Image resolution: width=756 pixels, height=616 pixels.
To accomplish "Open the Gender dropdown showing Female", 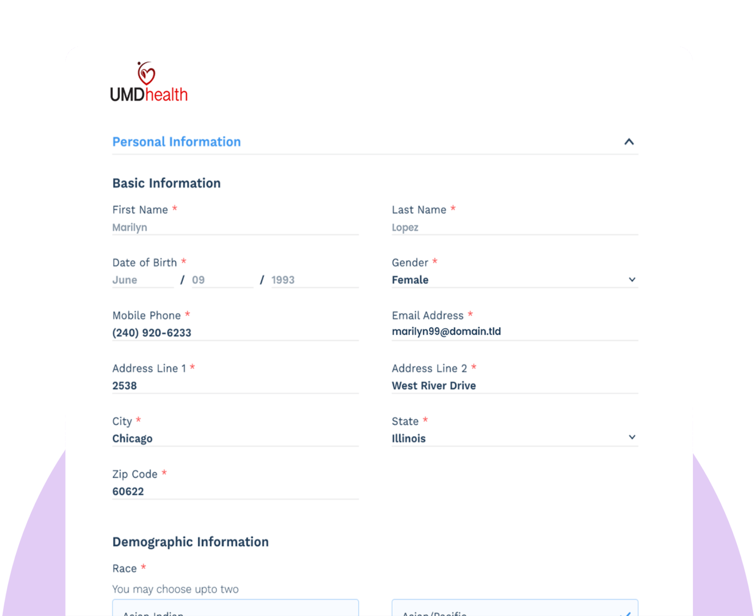I will click(x=515, y=280).
